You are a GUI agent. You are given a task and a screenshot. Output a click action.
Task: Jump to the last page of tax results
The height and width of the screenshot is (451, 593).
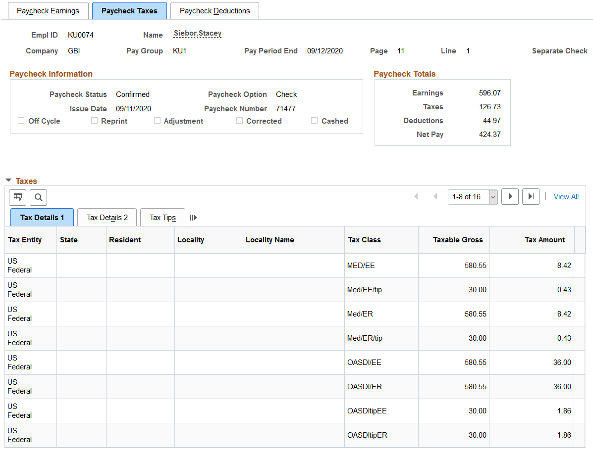point(530,196)
